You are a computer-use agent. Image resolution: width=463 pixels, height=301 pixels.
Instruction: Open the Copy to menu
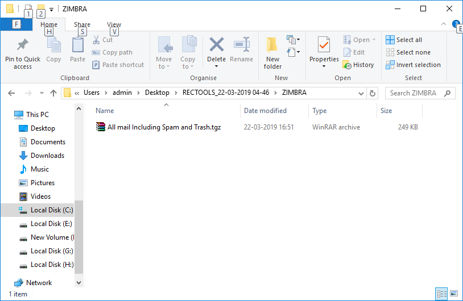click(188, 53)
